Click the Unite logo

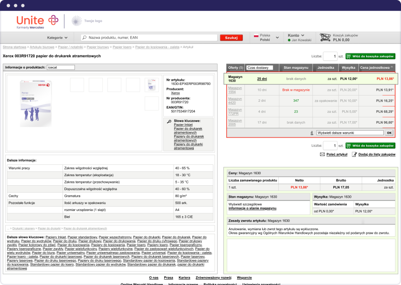tap(37, 22)
